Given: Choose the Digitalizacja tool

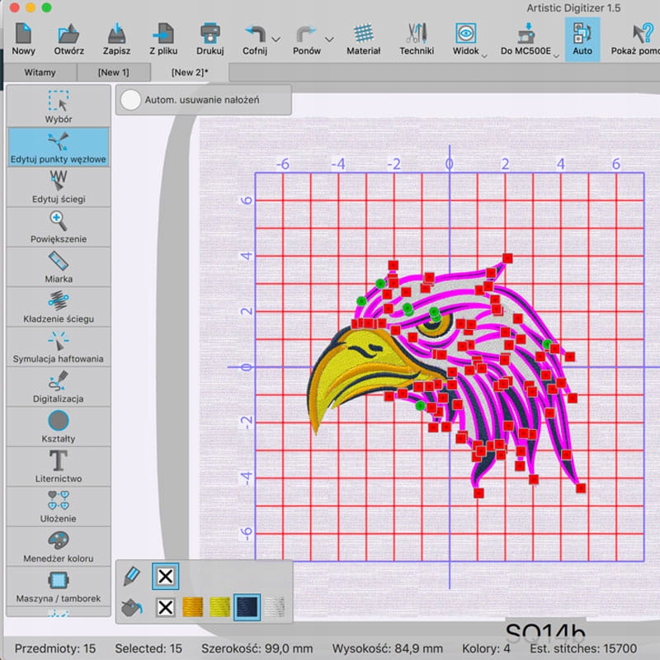Looking at the screenshot, I should 59,386.
